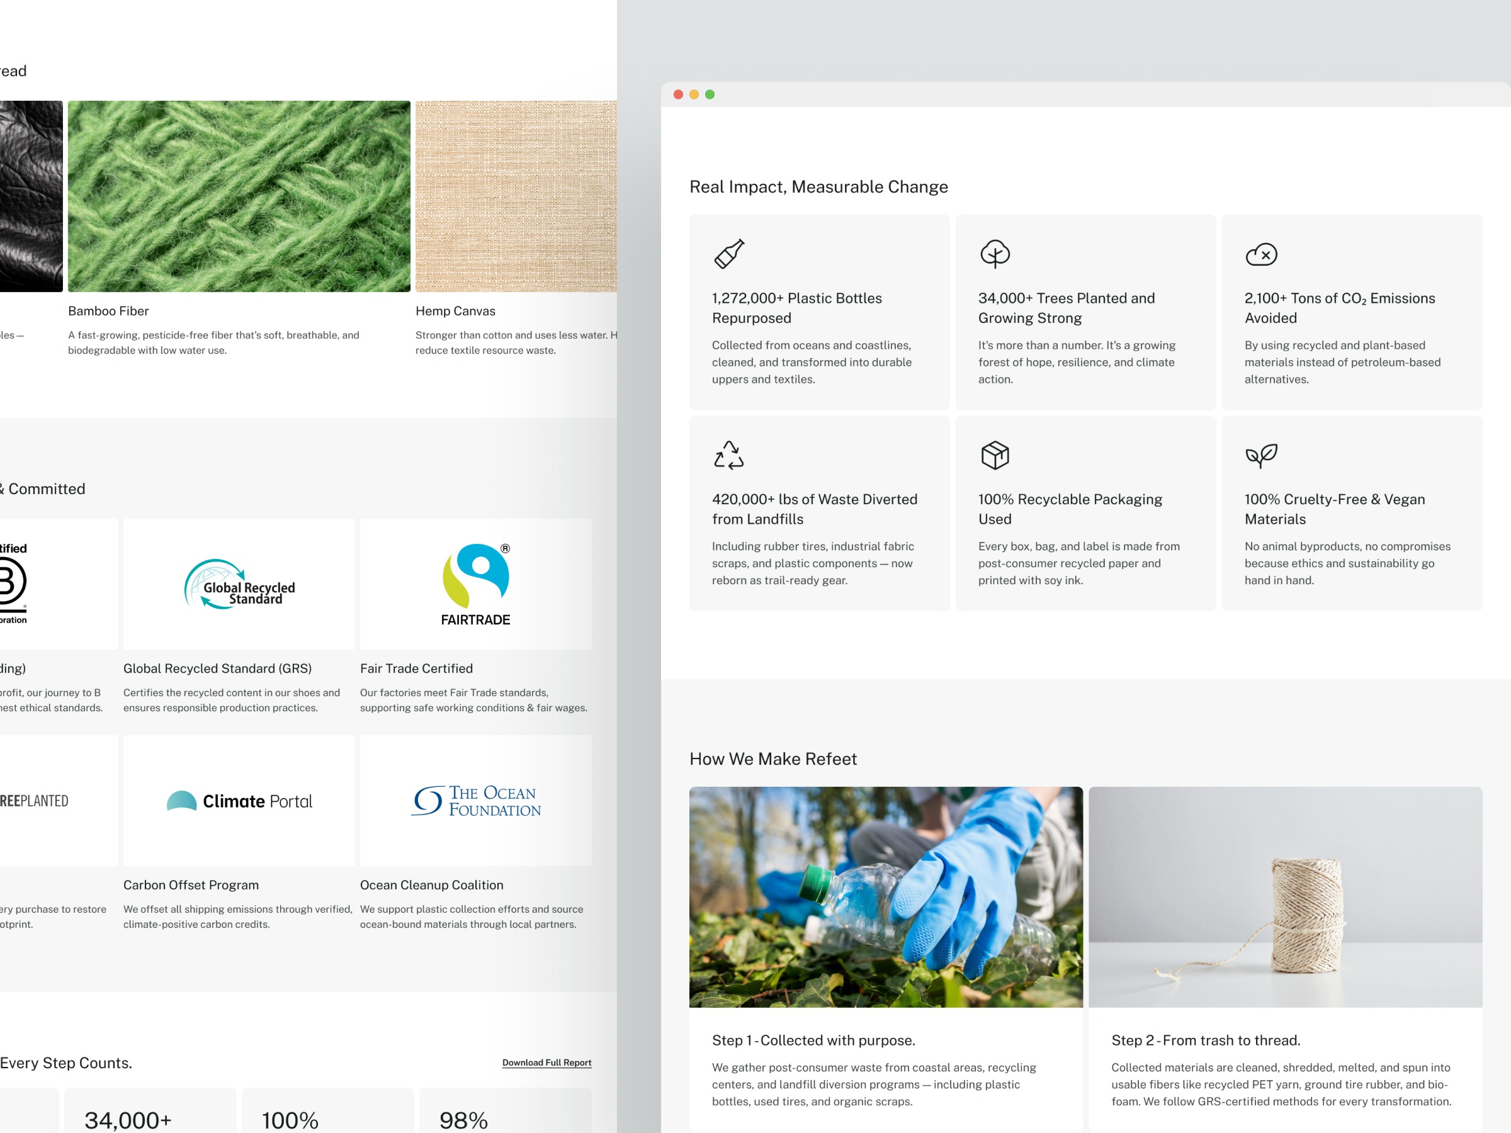
Task: Click the green zoom button on the browser window
Action: [710, 94]
